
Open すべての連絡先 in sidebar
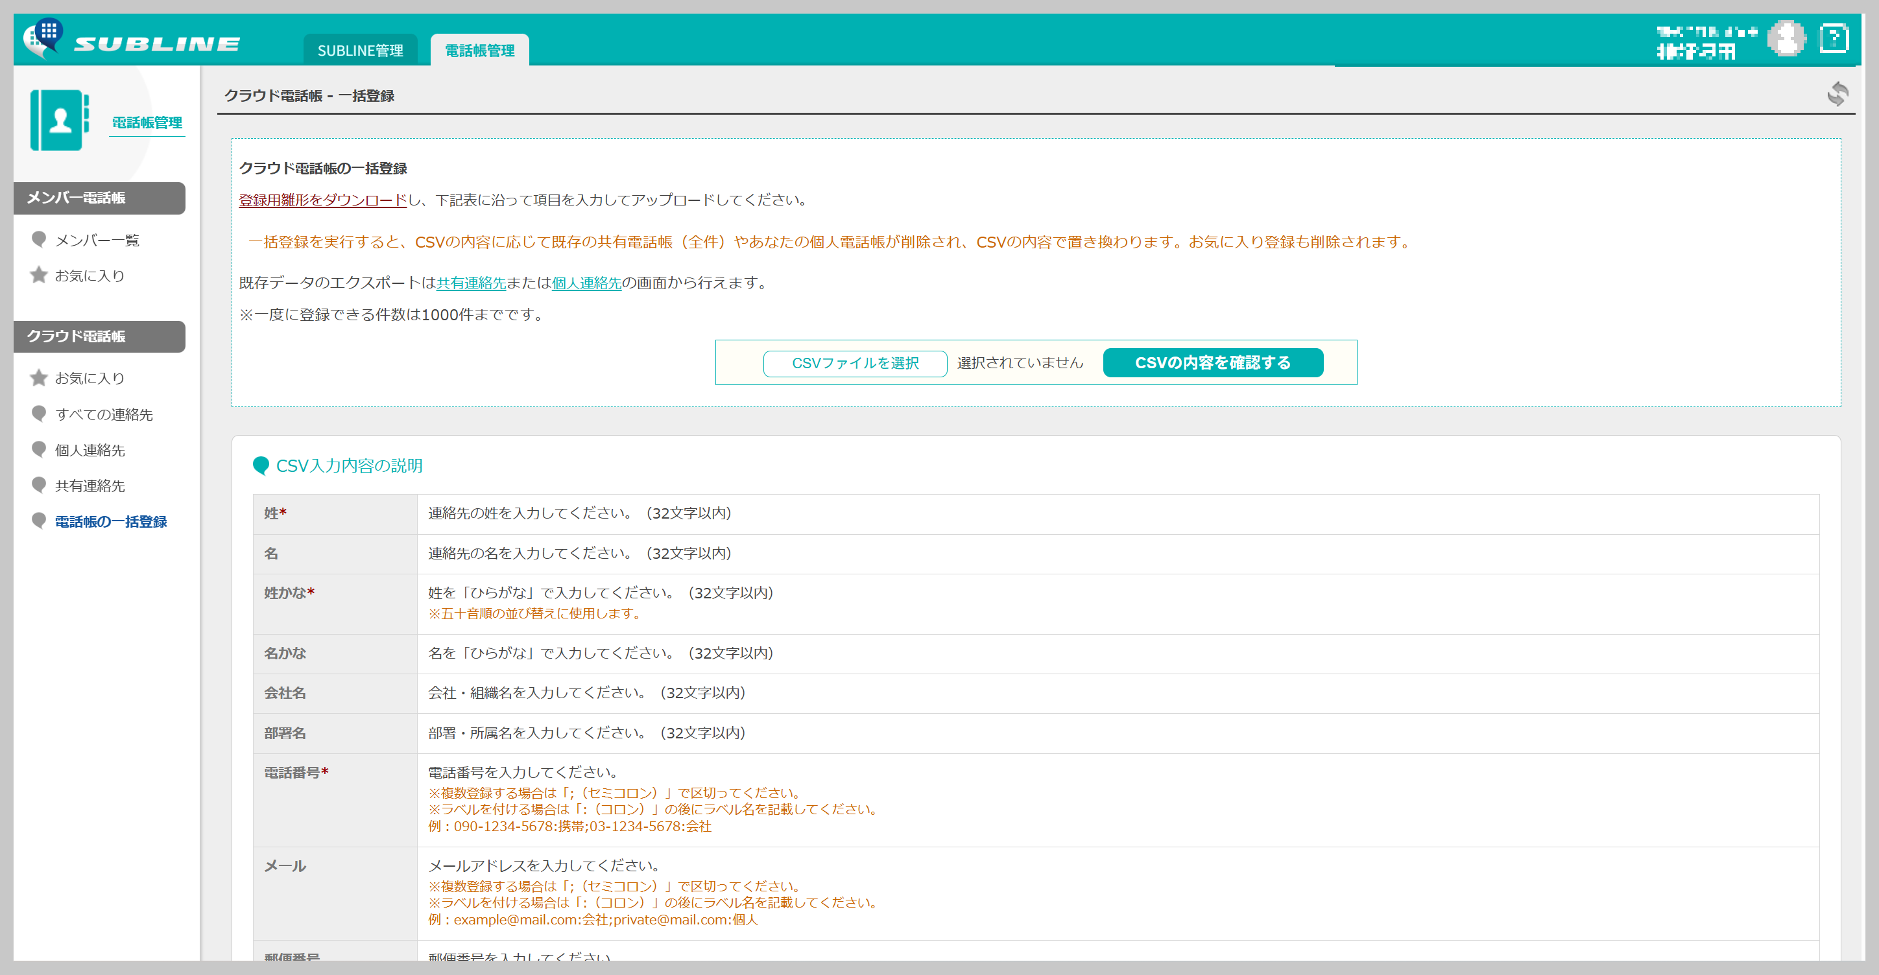coord(104,414)
